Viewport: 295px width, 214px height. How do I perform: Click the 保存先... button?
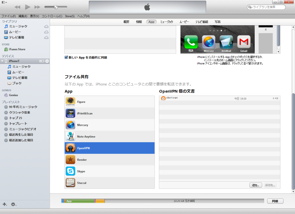(x=270, y=185)
